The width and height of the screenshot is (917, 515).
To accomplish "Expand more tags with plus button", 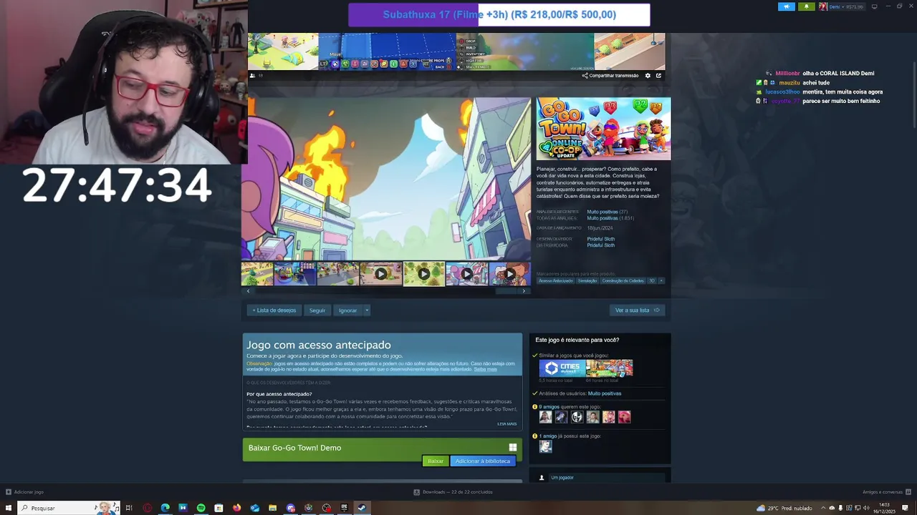I will coord(661,280).
